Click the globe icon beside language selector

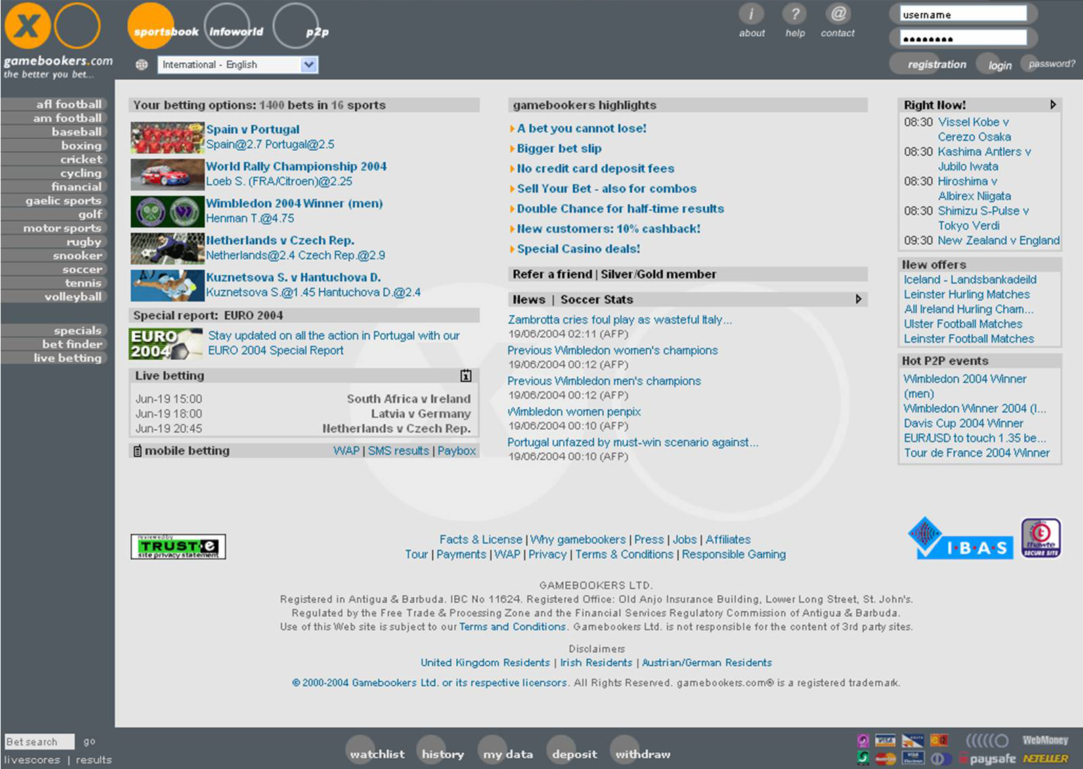tap(141, 65)
